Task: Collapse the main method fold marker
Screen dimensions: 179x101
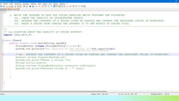Action: 3,43
